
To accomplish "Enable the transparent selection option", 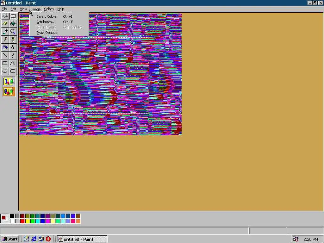I will pyautogui.click(x=9, y=91).
